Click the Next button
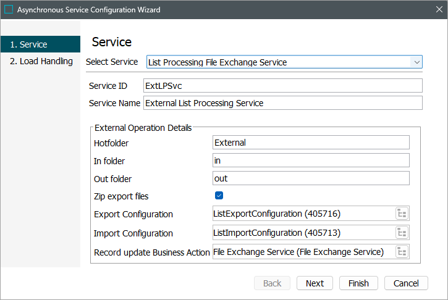This screenshot has width=448, height=300. (x=315, y=283)
